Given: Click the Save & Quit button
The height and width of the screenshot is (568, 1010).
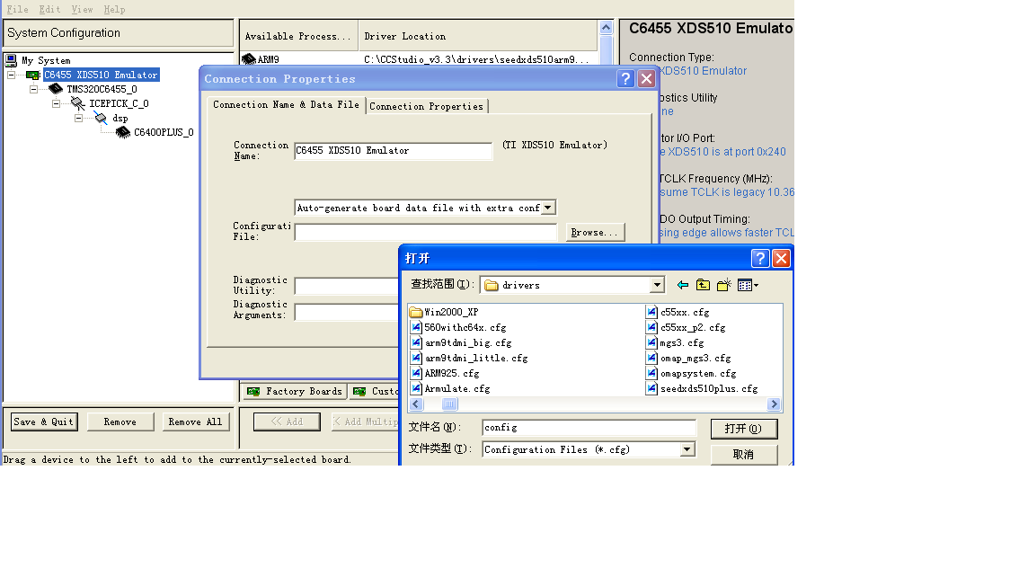Looking at the screenshot, I should [x=44, y=422].
